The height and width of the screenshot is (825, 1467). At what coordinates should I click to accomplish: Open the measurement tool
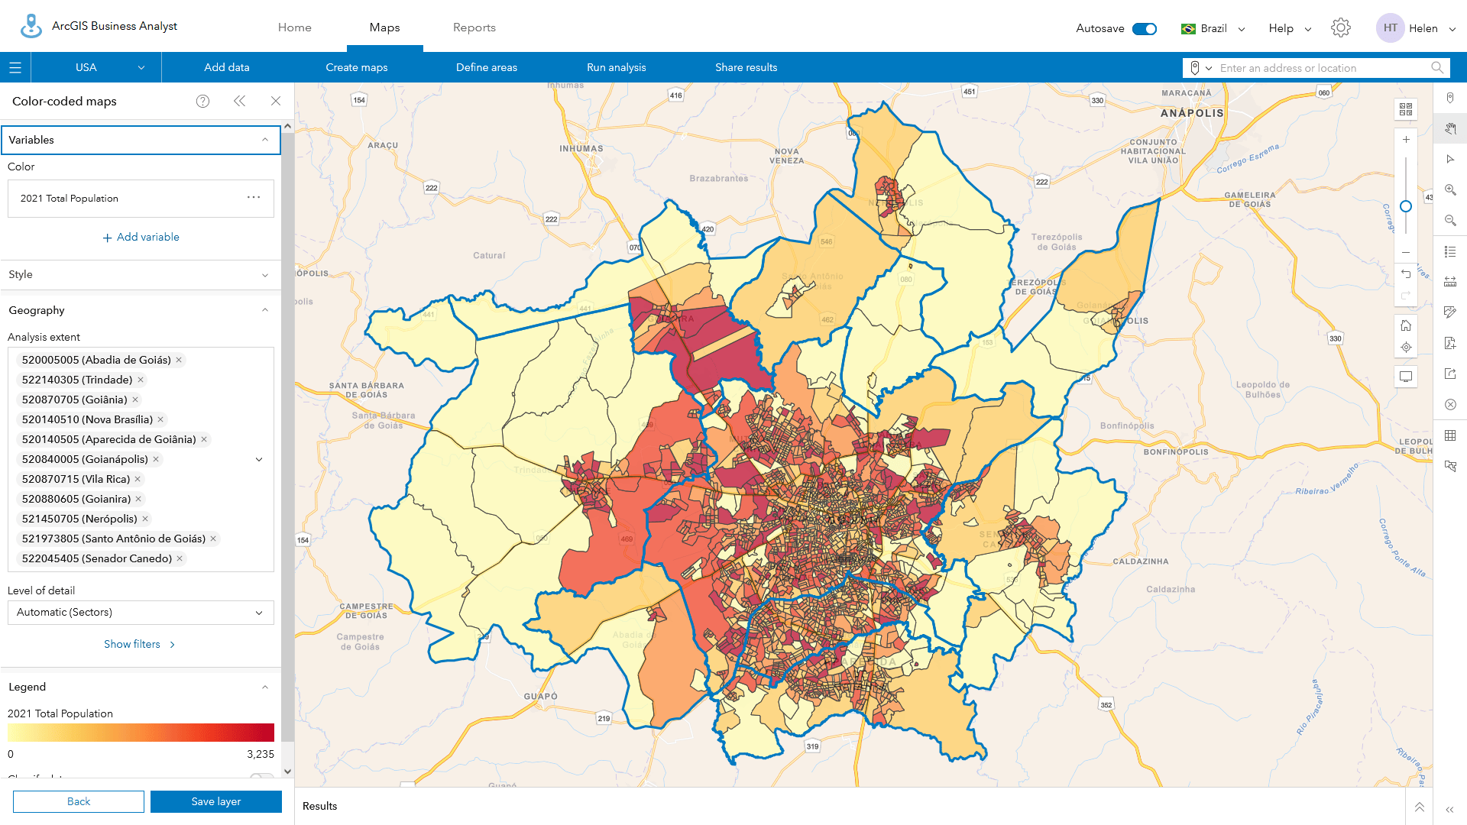[1450, 282]
